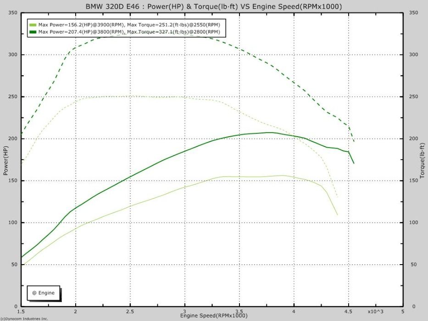The height and width of the screenshot is (321, 428).
Task: Click the 100 tick on left axis
Action: (12, 222)
